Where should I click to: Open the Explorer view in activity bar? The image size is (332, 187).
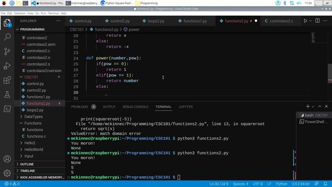point(7,23)
